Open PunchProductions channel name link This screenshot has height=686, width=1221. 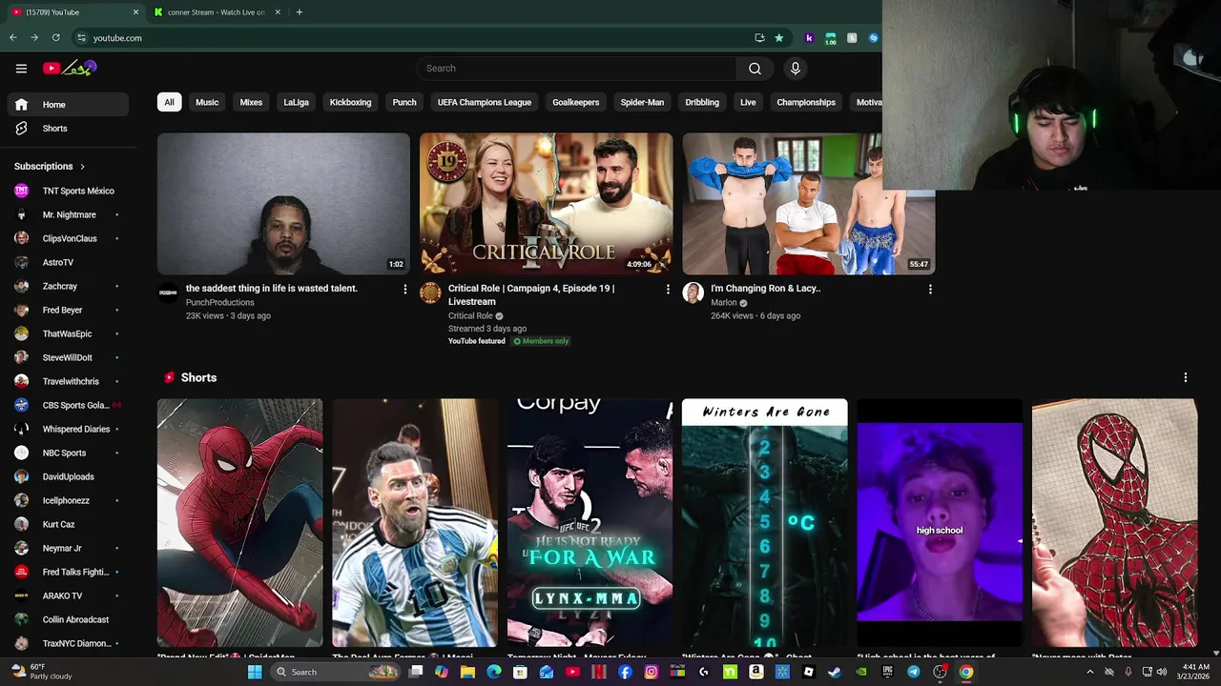coord(219,303)
